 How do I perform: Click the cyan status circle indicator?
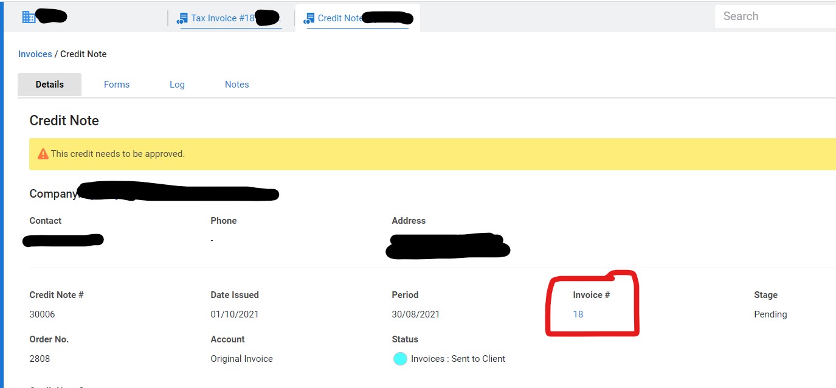click(x=400, y=359)
